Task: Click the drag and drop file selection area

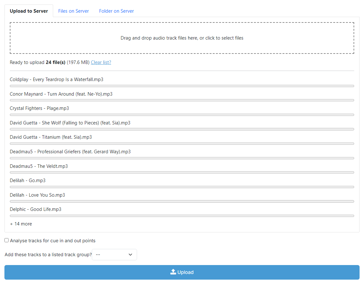Action: tap(182, 38)
